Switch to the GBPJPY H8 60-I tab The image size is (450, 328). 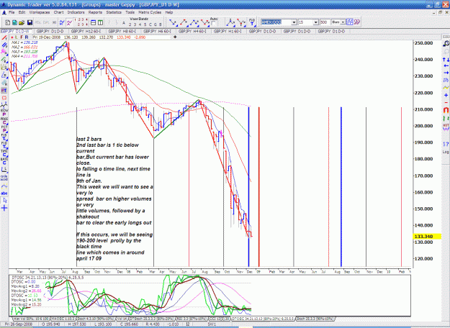click(x=122, y=31)
